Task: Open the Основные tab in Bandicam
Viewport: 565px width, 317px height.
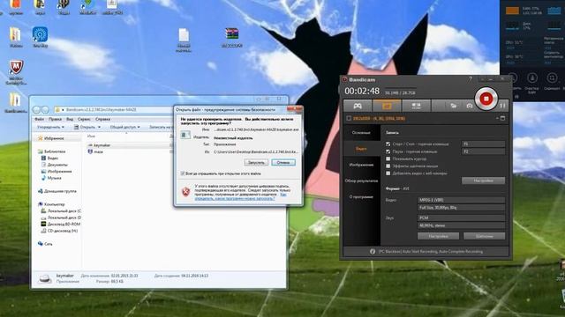Action: (x=361, y=133)
